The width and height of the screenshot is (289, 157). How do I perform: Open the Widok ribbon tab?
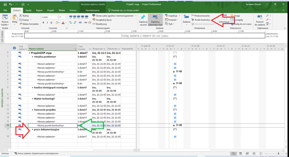(x=62, y=10)
